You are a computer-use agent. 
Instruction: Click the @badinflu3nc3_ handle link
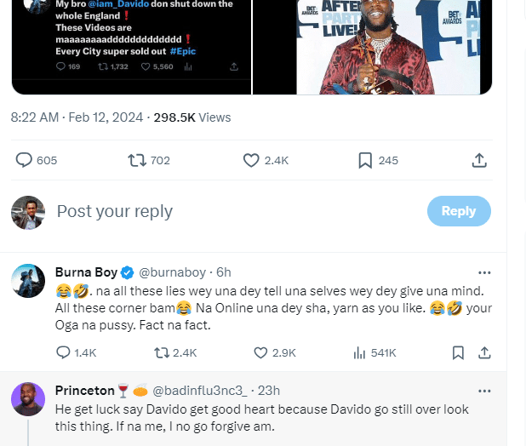(x=203, y=391)
